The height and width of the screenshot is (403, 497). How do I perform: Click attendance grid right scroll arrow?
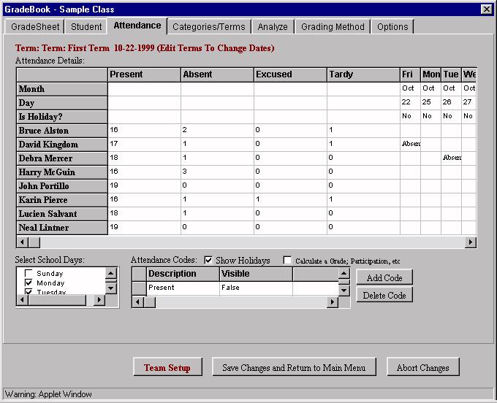tap(471, 242)
